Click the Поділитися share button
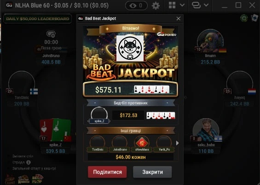This screenshot has height=185, width=260. tap(107, 172)
